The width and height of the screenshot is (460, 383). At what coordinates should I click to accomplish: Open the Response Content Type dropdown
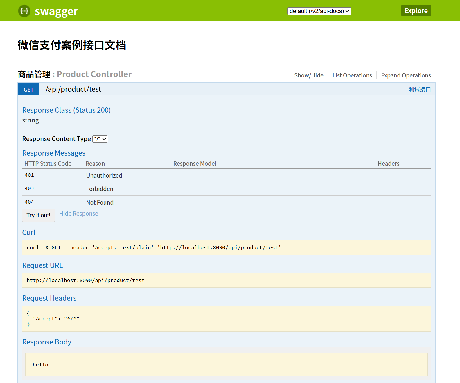click(x=100, y=139)
